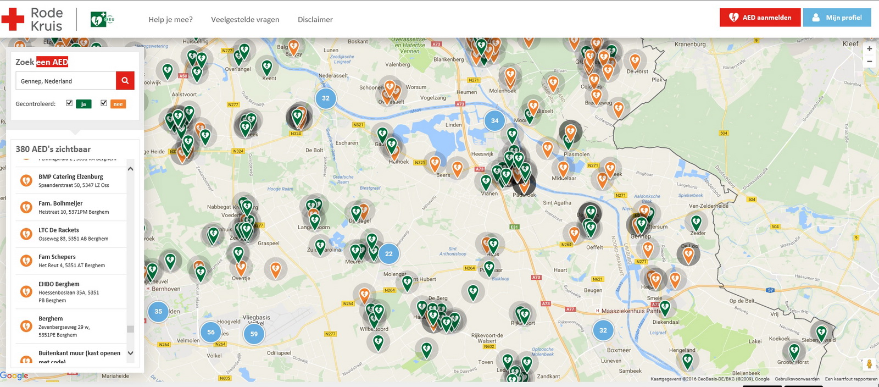Screen dimensions: 879x387
Task: Click the search field containing 'Gennep, Nederland'
Action: (66, 81)
